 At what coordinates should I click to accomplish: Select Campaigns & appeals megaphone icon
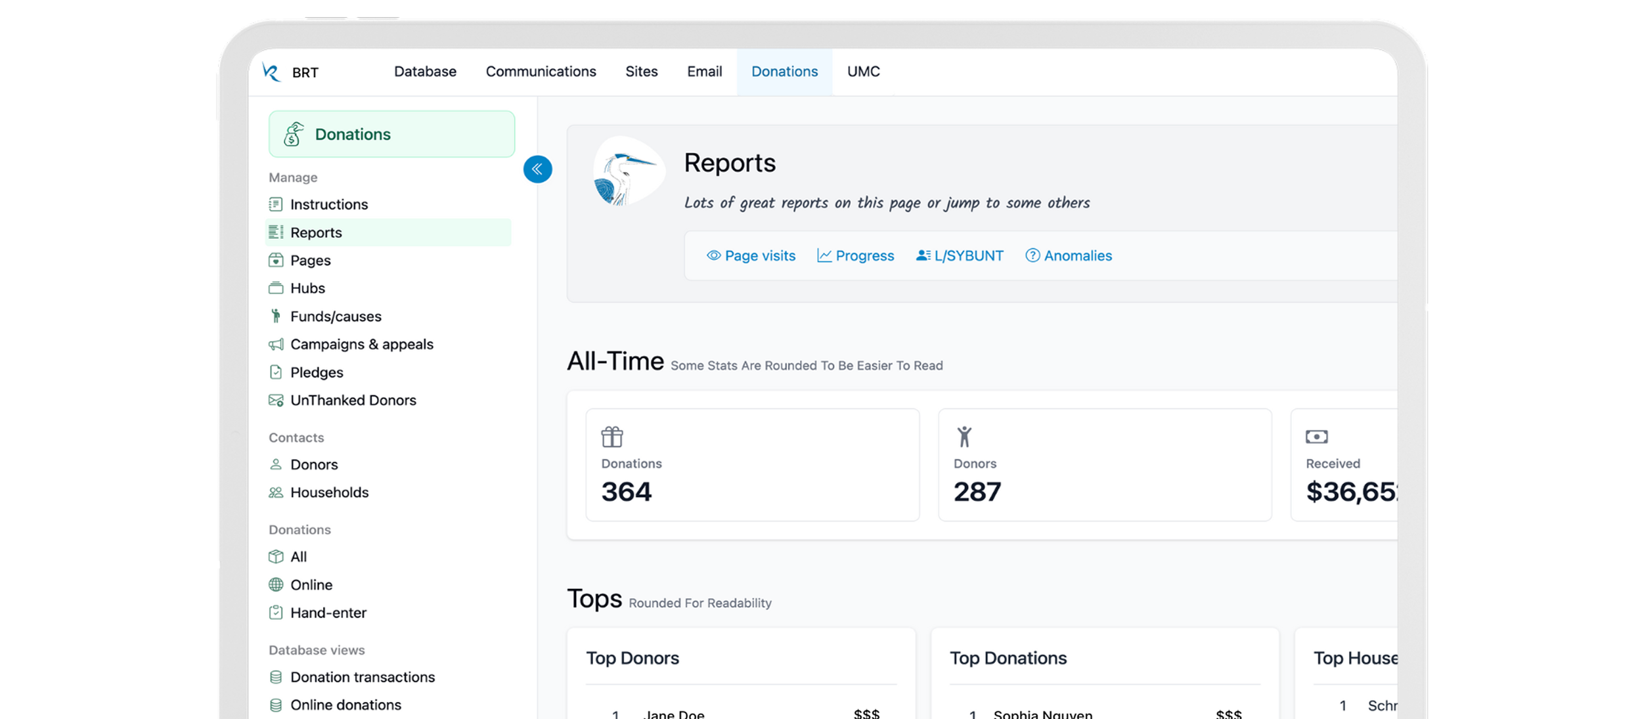[276, 344]
